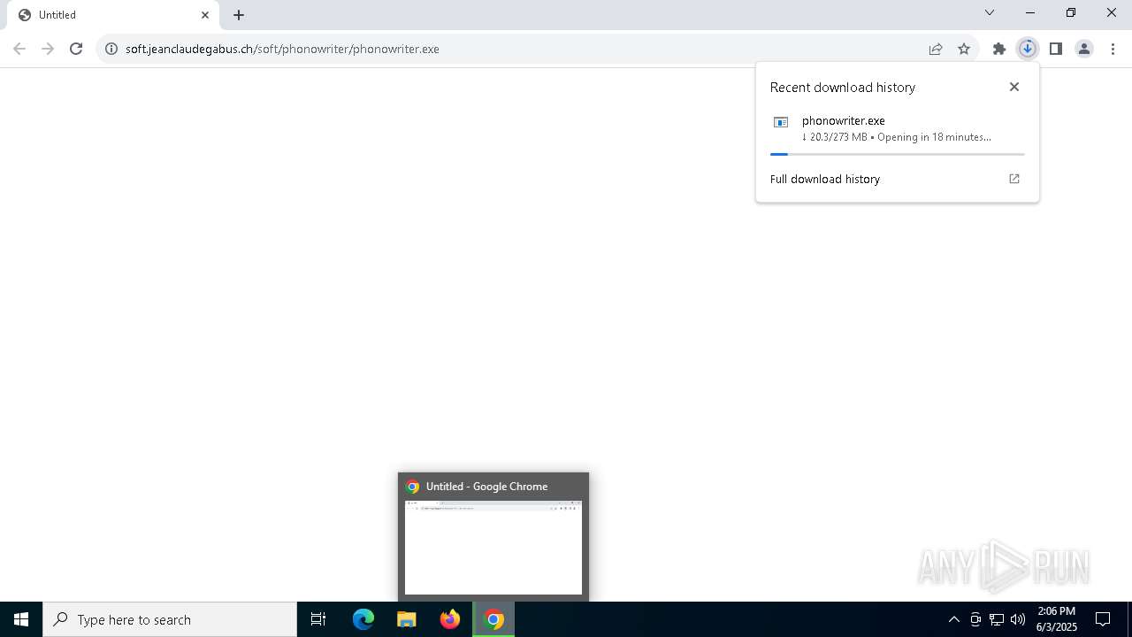Open File Explorer from taskbar
The width and height of the screenshot is (1132, 637).
(407, 619)
